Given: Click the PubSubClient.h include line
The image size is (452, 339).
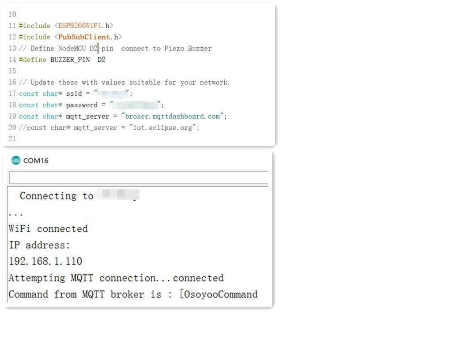Looking at the screenshot, I should pos(71,37).
